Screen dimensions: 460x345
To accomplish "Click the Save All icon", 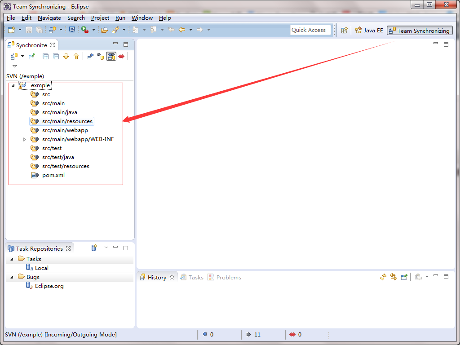I will [x=39, y=30].
